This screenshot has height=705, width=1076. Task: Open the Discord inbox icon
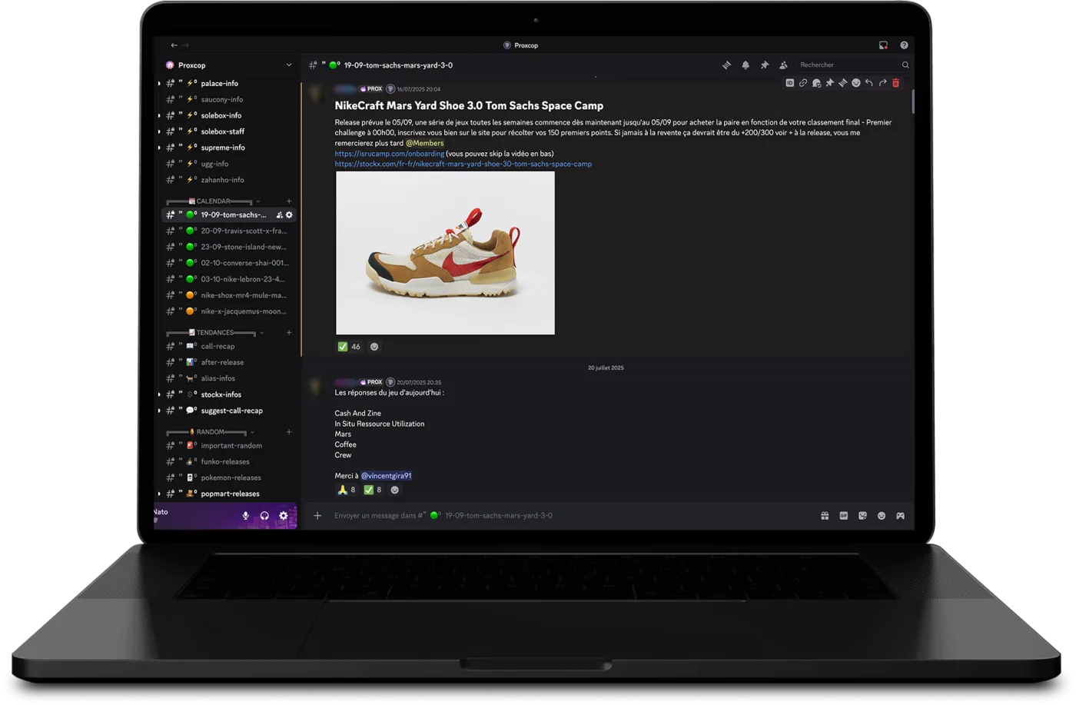pyautogui.click(x=883, y=45)
